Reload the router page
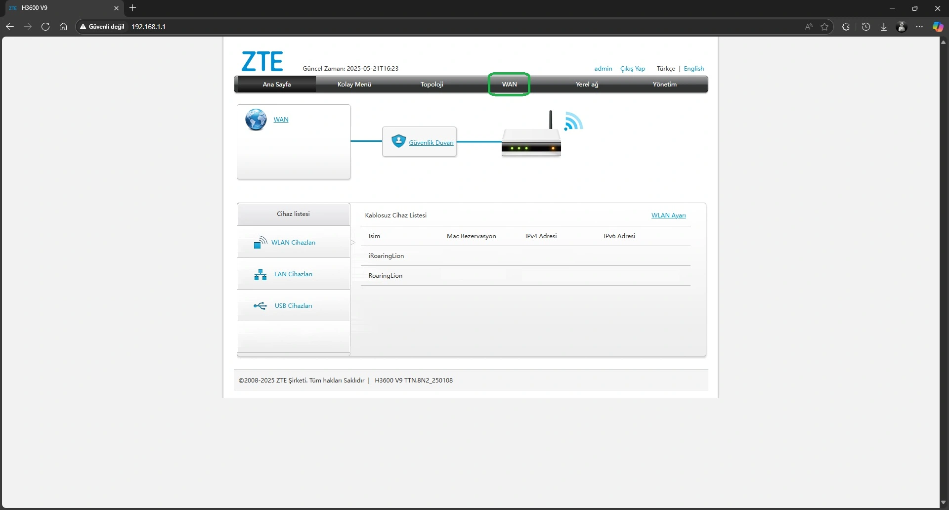Image resolution: width=949 pixels, height=510 pixels. point(45,27)
